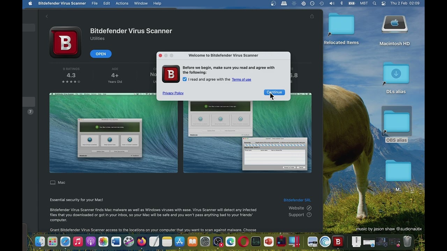Open the Edit menu

click(x=107, y=3)
